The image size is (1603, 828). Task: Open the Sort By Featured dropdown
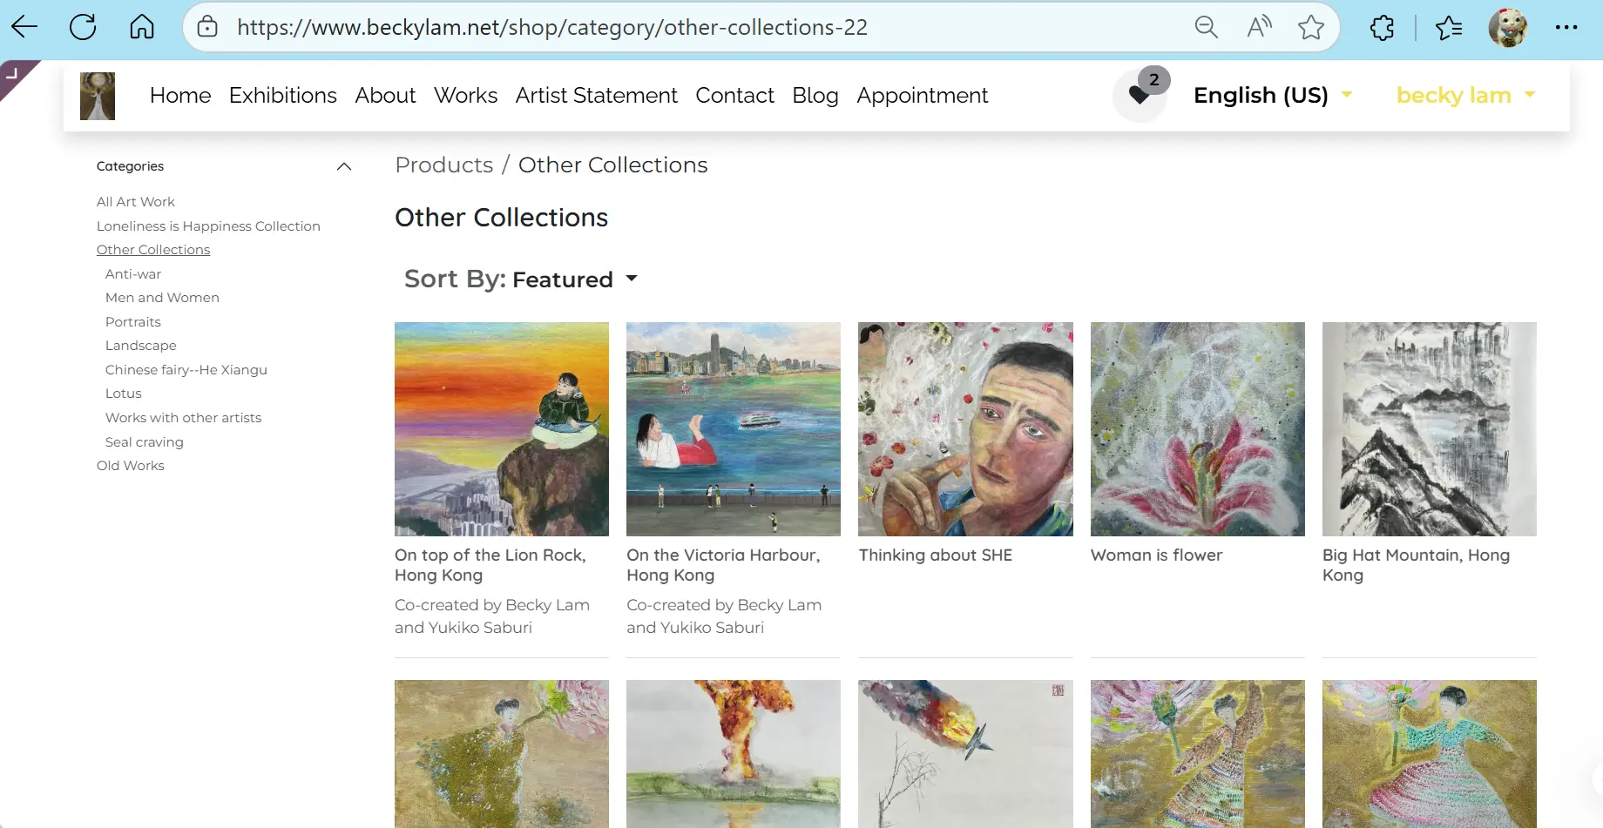[521, 279]
